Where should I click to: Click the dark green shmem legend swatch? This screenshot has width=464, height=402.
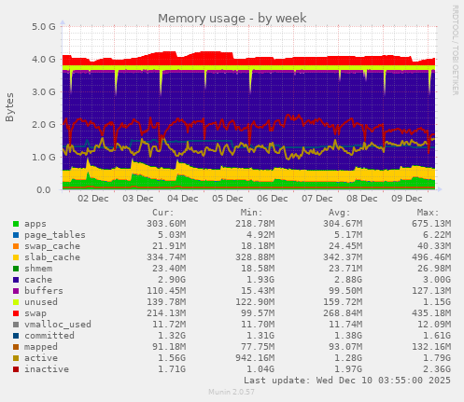[x=16, y=269]
